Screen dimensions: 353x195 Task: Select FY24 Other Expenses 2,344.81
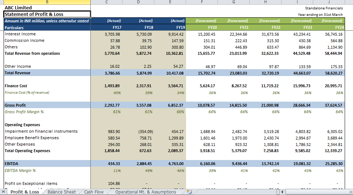335,145
